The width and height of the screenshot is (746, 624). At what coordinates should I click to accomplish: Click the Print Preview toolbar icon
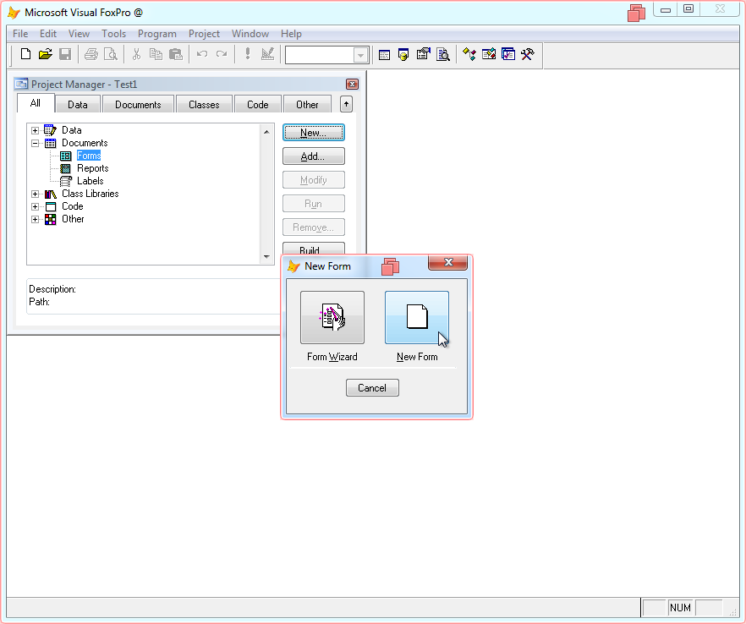coord(110,54)
